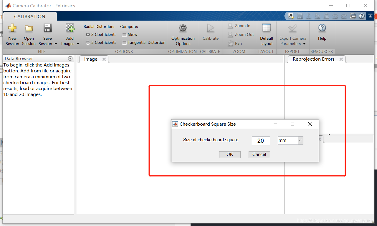Select the Zoom In tool

(239, 26)
